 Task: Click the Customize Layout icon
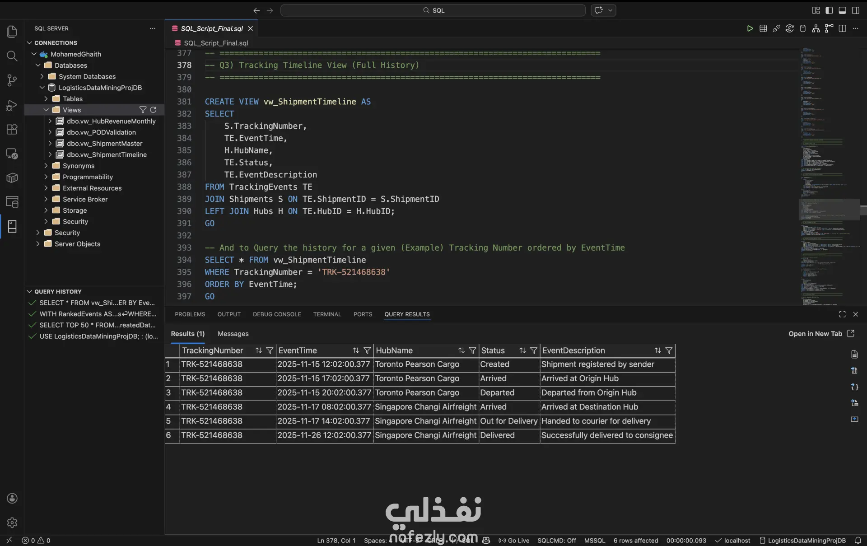pos(816,10)
